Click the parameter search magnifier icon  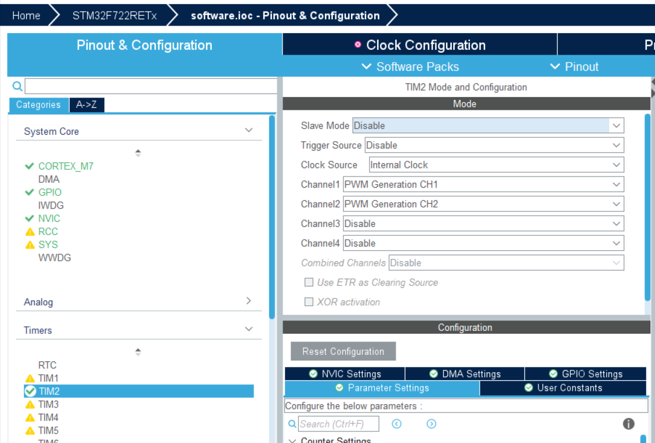[292, 424]
